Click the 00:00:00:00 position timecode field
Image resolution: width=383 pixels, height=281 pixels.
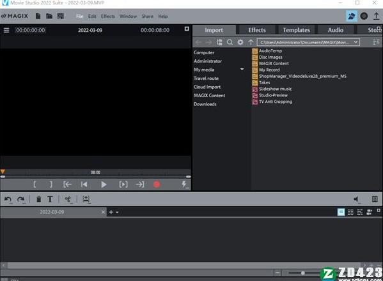pos(31,30)
